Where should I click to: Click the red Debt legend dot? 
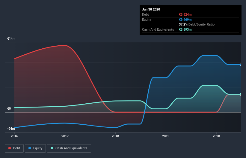[10, 148]
